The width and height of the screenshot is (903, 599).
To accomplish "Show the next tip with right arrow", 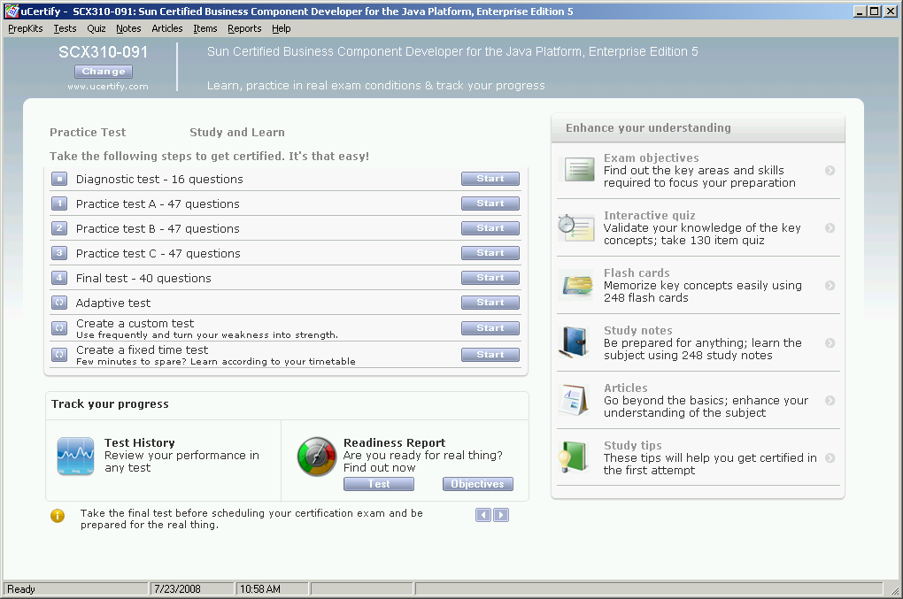I will pyautogui.click(x=501, y=515).
